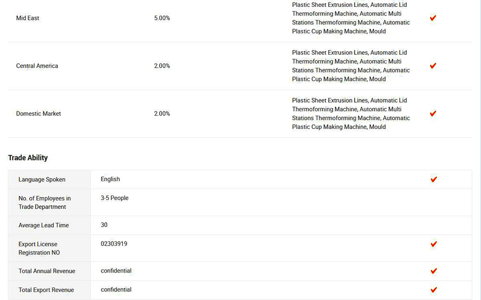
Task: Click the 3-5 People employees value
Action: [x=114, y=198]
